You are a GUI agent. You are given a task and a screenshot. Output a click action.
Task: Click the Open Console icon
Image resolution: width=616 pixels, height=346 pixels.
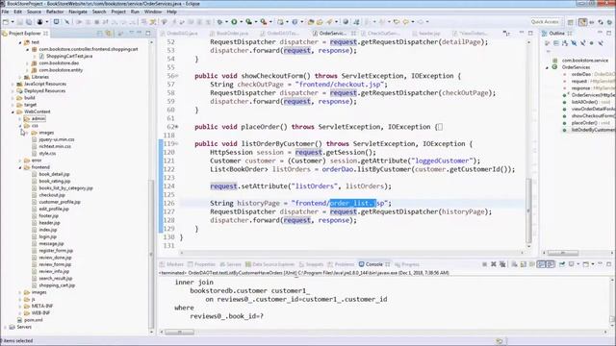click(586, 264)
